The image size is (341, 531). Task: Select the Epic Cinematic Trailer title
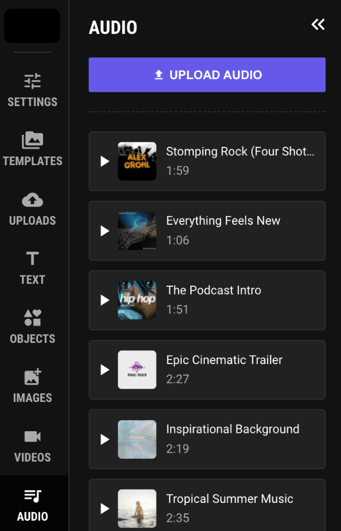coord(224,360)
